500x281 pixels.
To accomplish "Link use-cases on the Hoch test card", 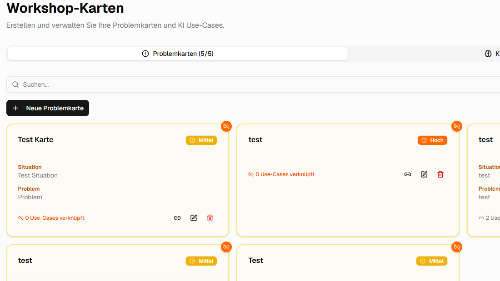I will [408, 174].
